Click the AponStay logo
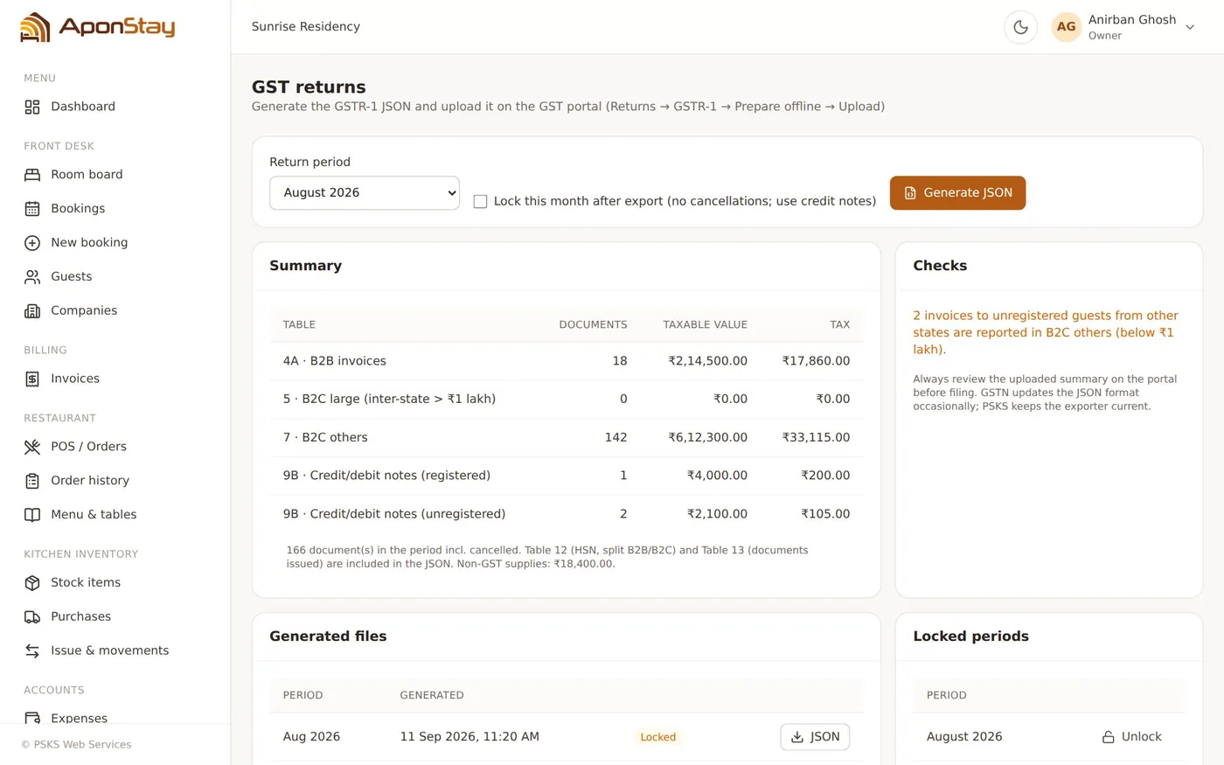 tap(97, 27)
